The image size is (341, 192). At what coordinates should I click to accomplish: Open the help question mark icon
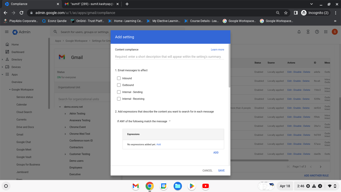coord(317,32)
